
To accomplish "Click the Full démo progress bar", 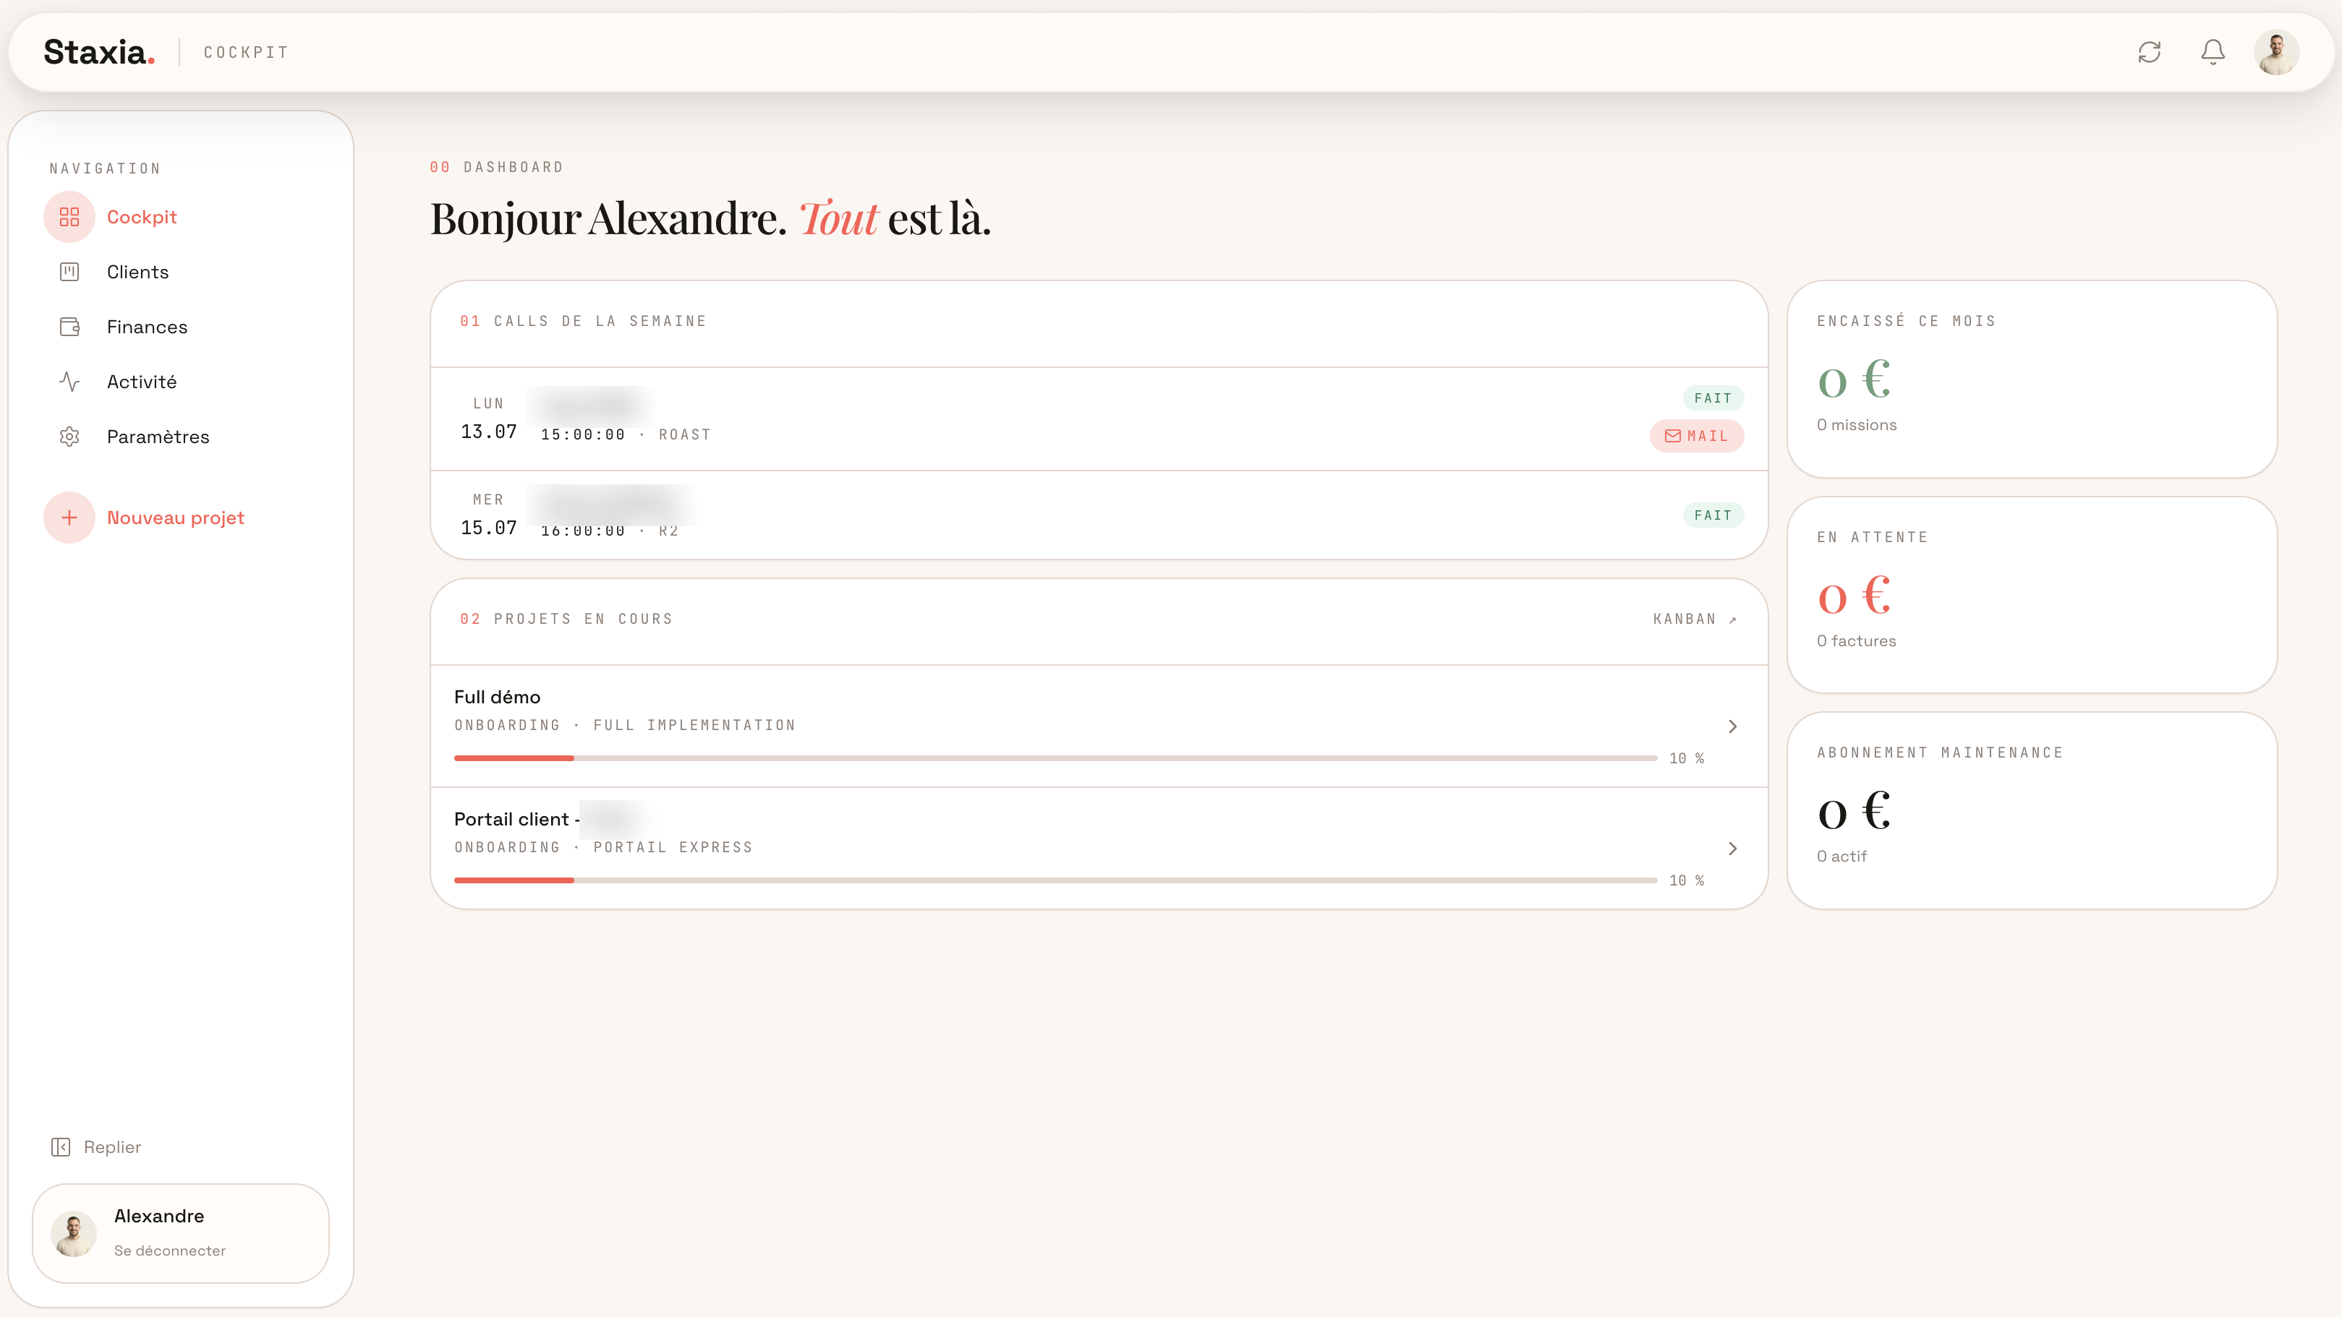I will (1055, 758).
